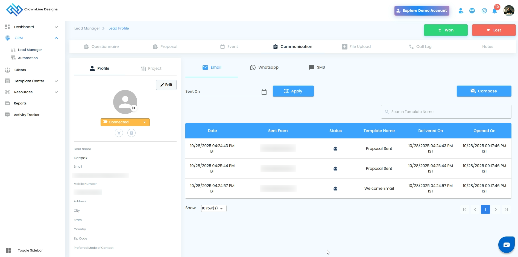
Task: Click the Template Name column header
Action: click(x=379, y=131)
